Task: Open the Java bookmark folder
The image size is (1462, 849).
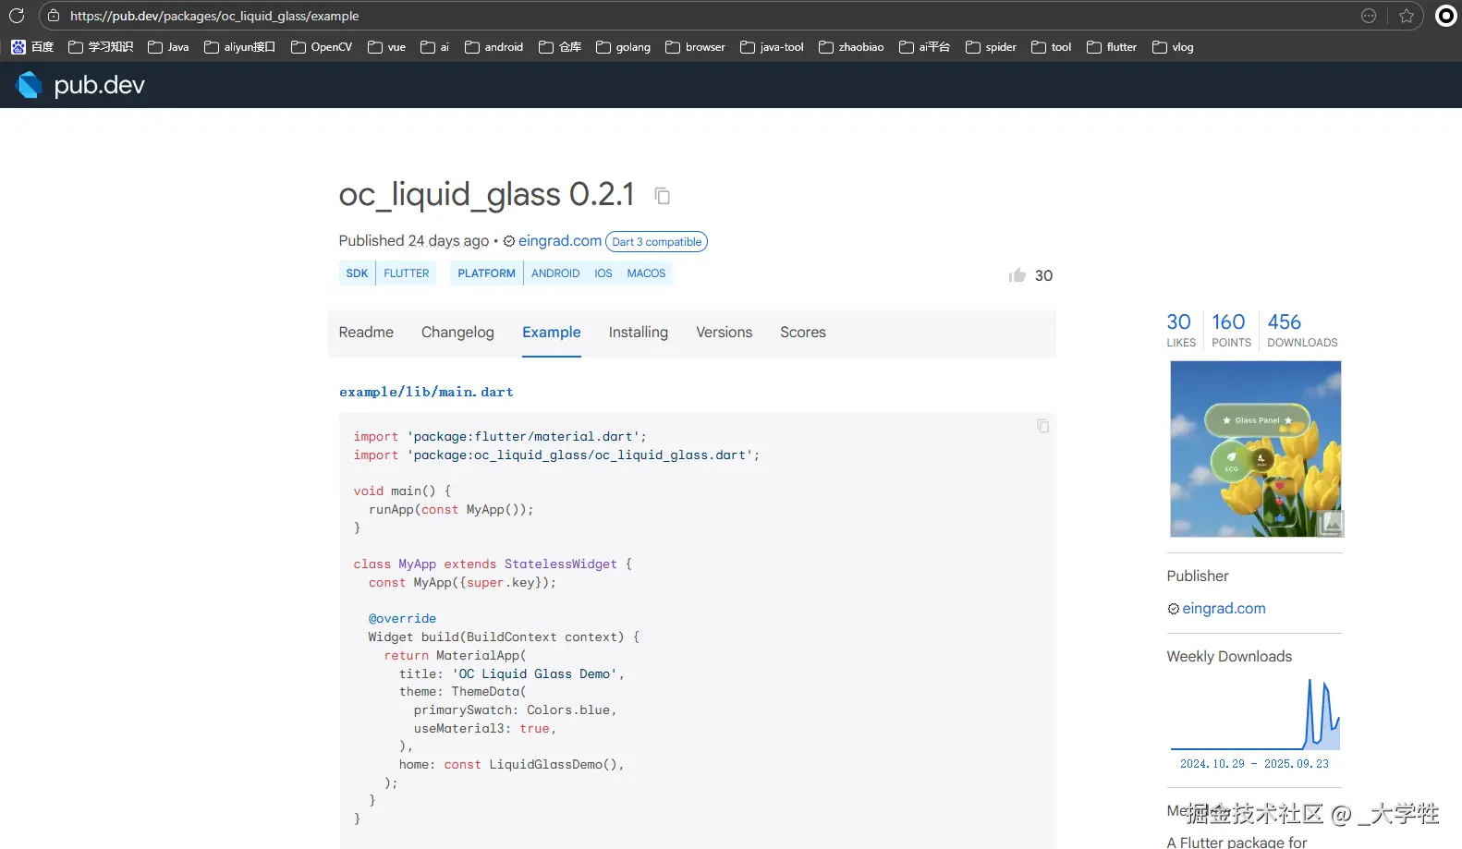Action: (168, 47)
